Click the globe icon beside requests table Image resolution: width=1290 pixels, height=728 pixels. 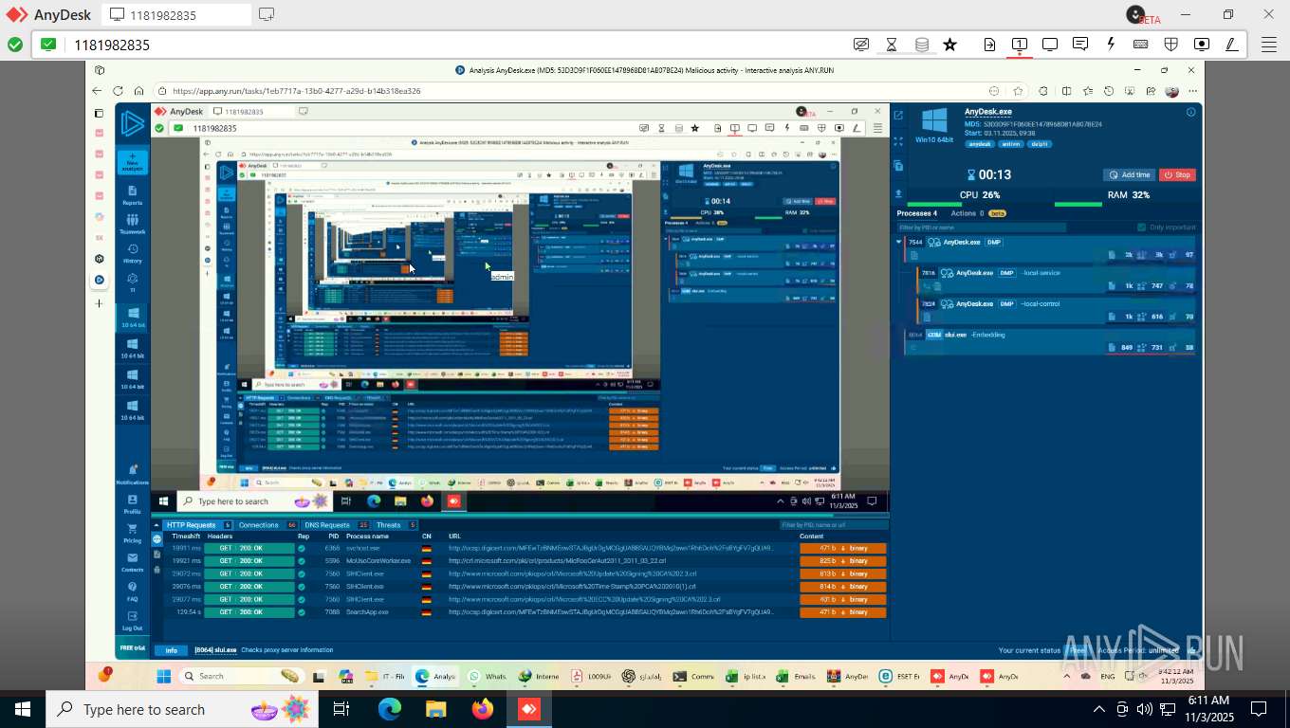tap(157, 539)
